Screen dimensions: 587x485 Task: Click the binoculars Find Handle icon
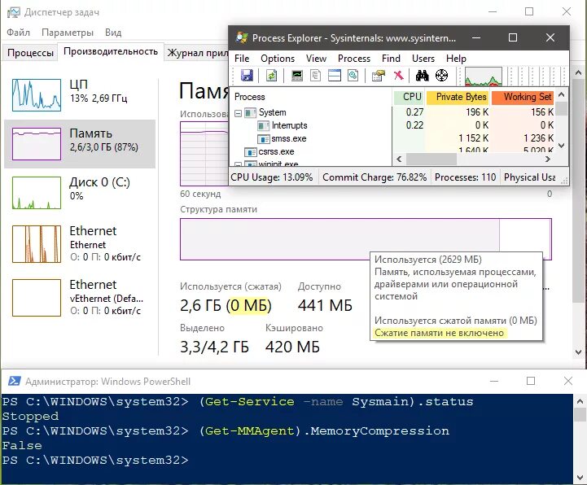pos(423,76)
